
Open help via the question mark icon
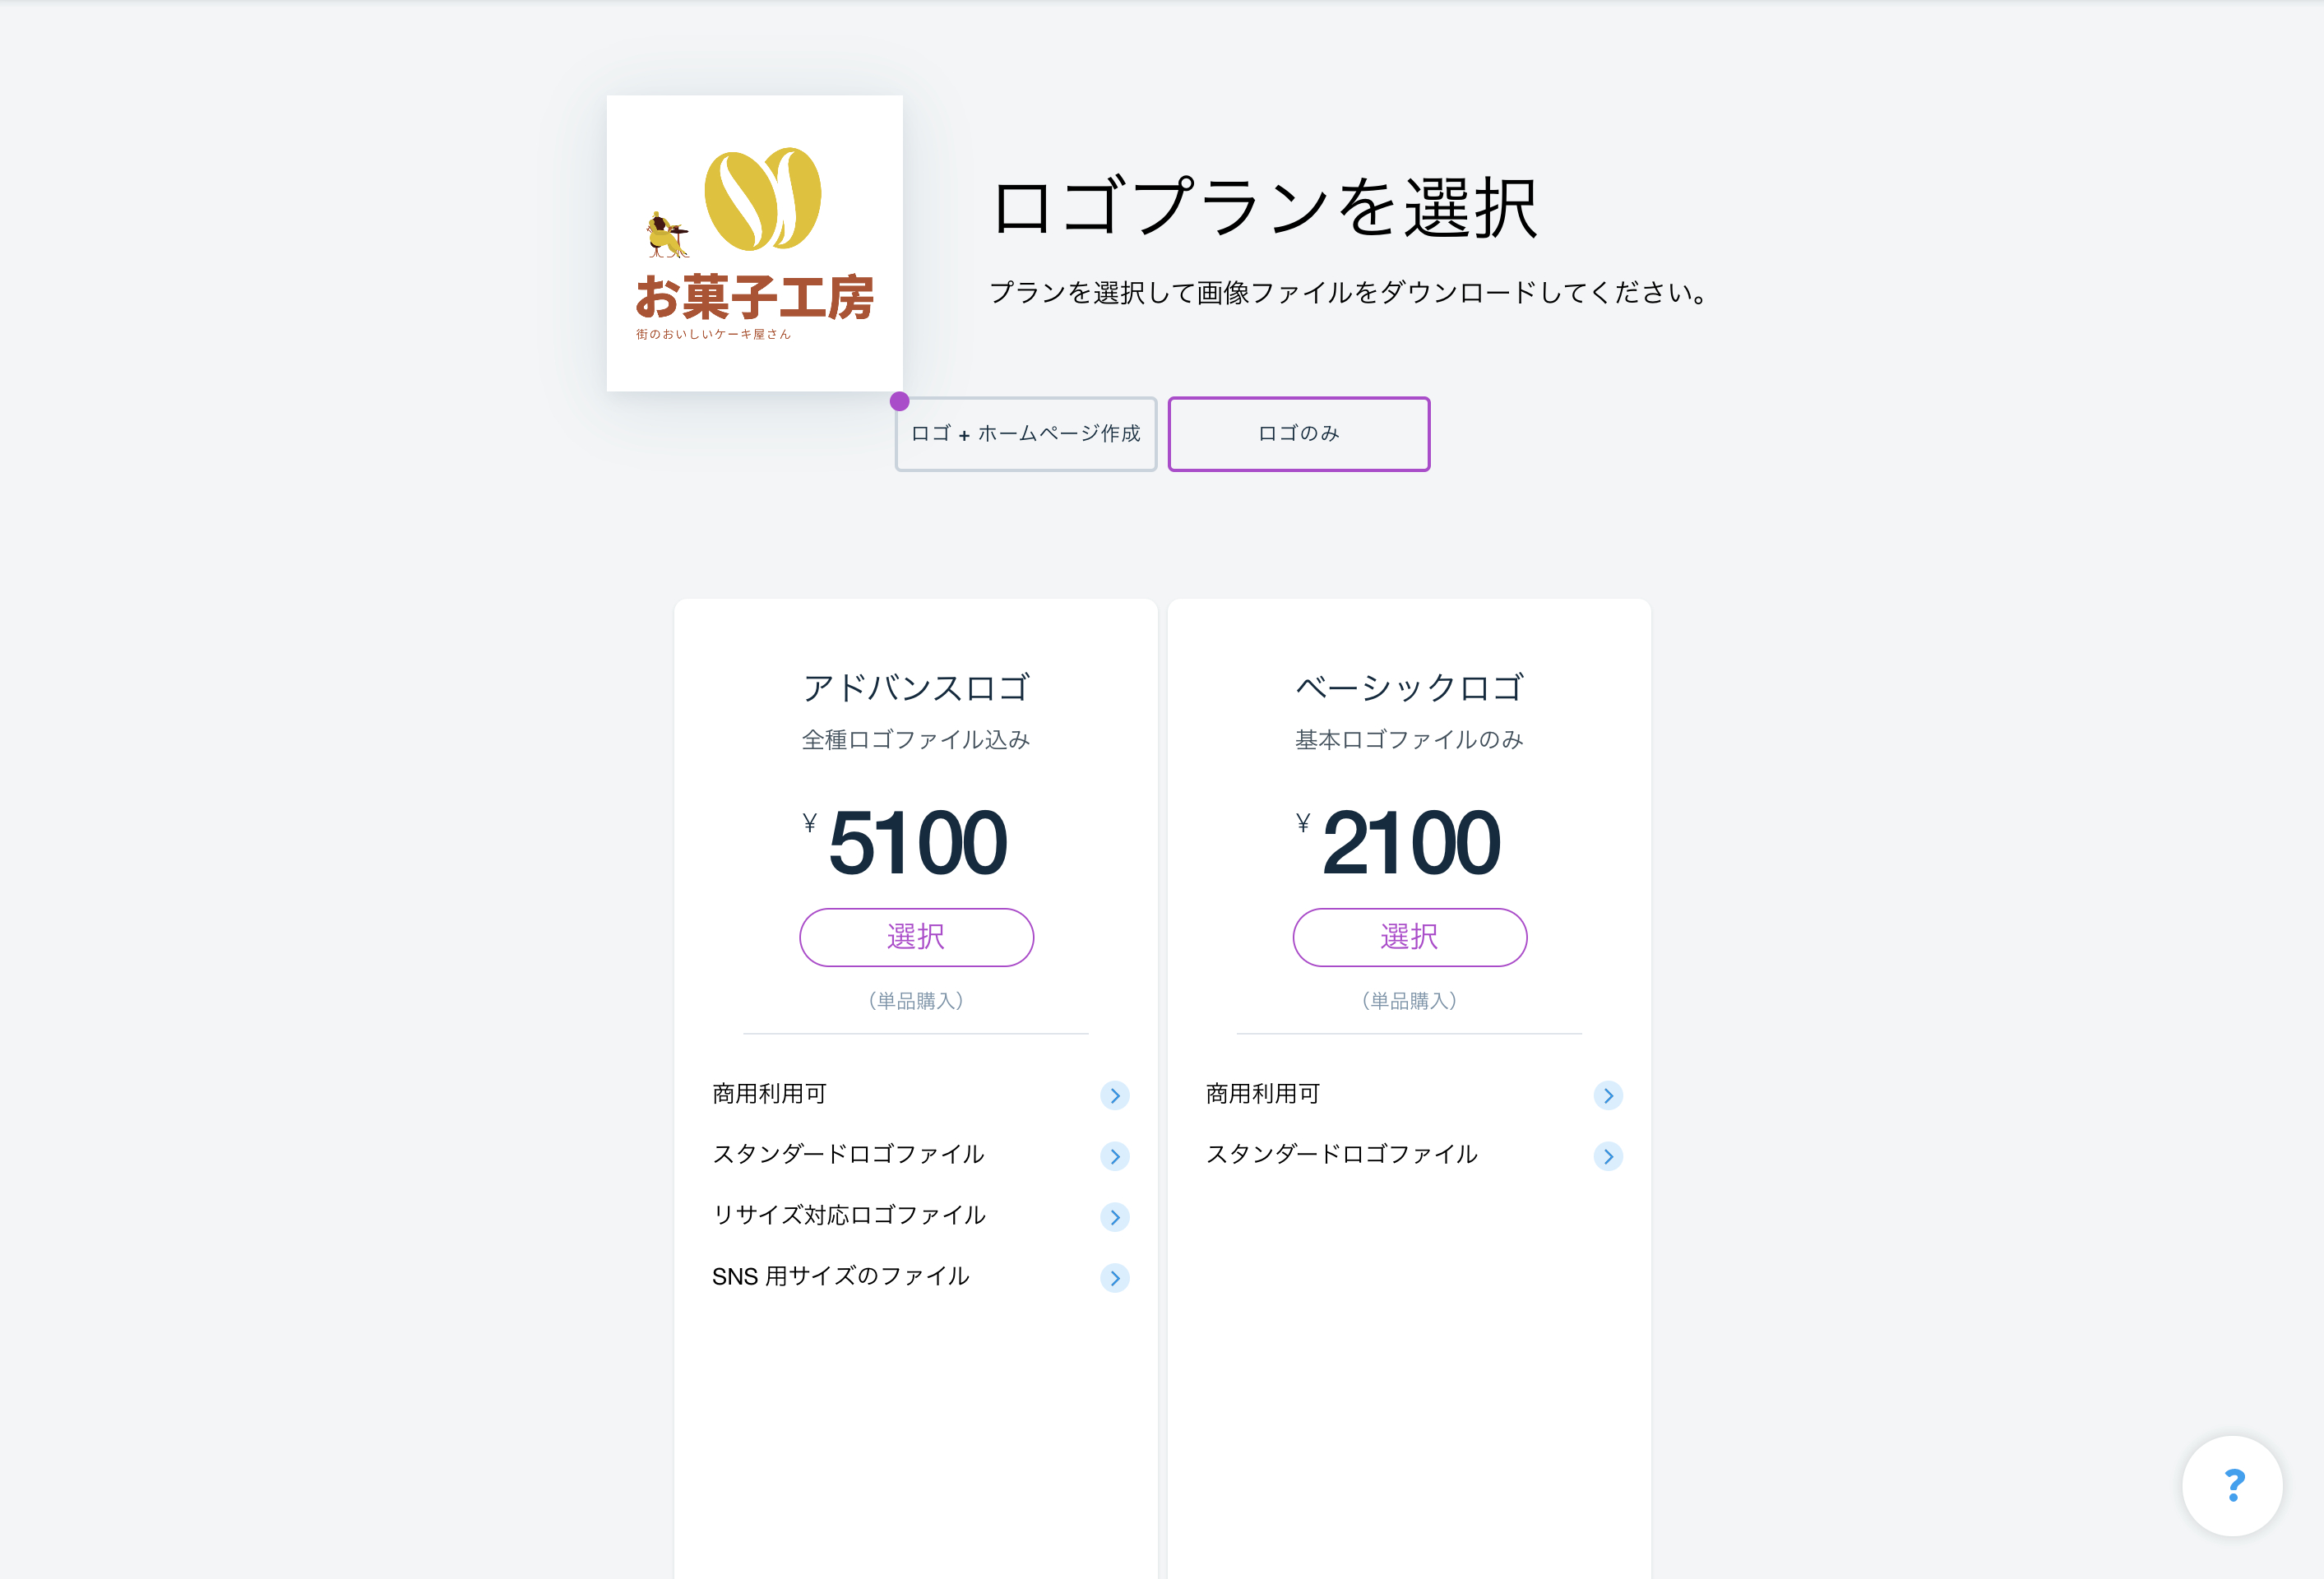[x=2233, y=1486]
